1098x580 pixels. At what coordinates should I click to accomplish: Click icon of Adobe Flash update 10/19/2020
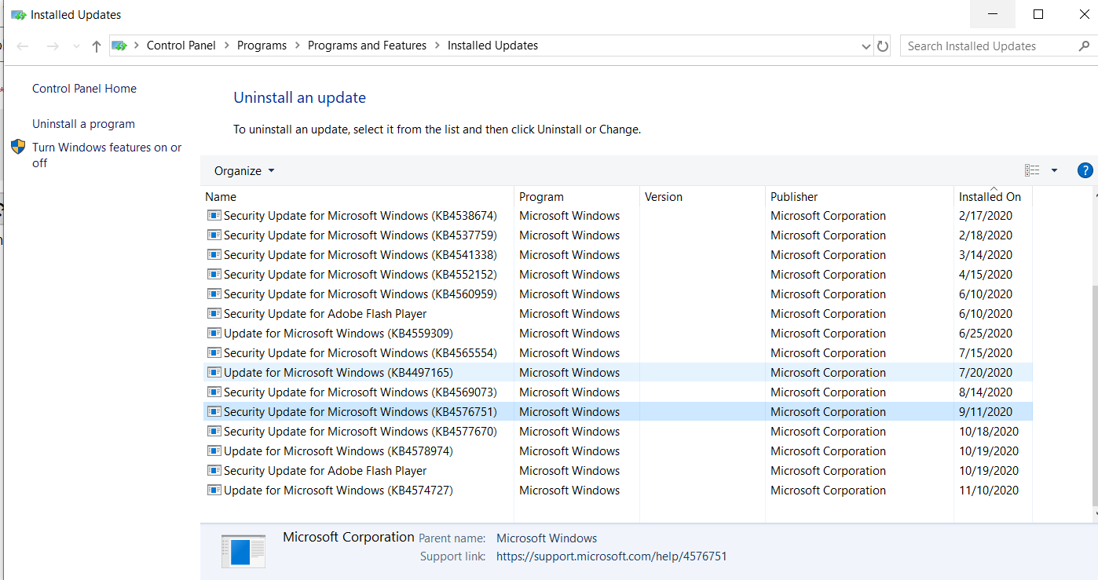(214, 470)
